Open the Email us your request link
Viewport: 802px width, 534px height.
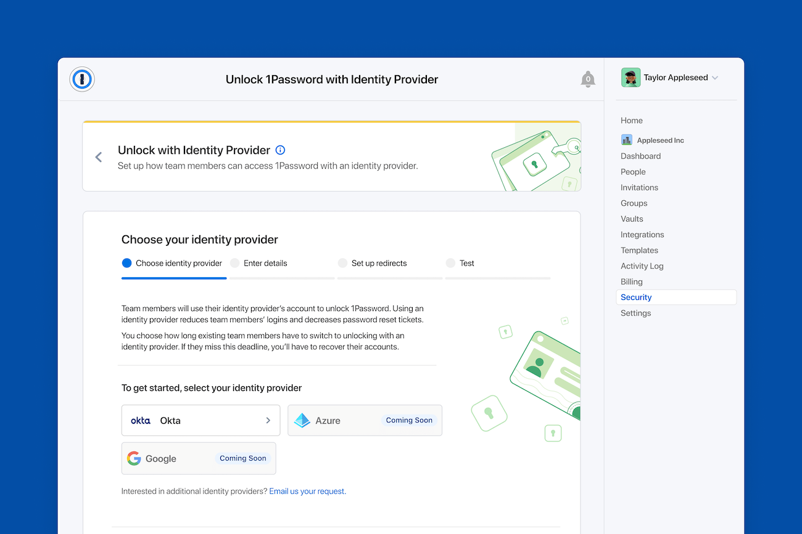pyautogui.click(x=307, y=491)
